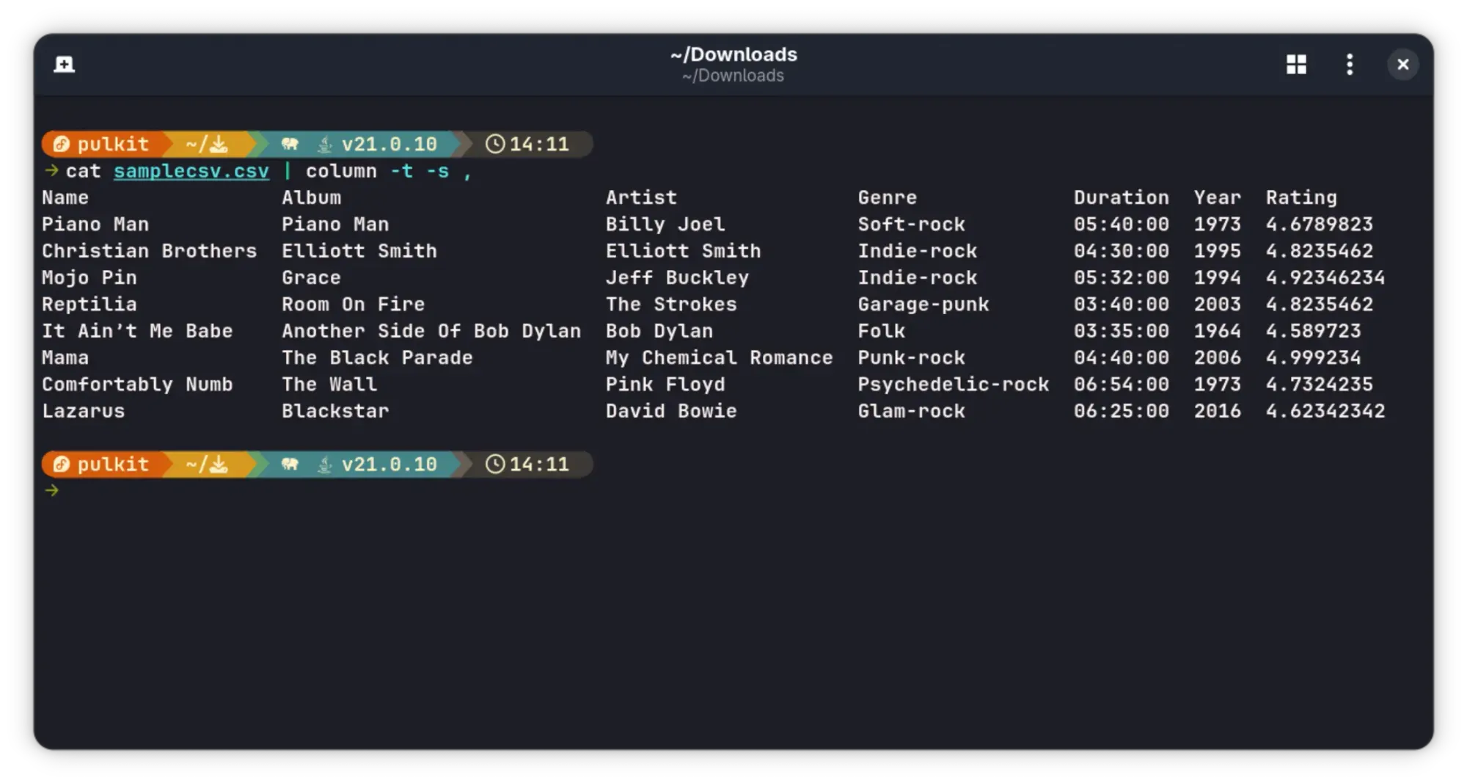Click the 14:11 timestamp in the second prompt
This screenshot has height=783, width=1467.
[540, 464]
